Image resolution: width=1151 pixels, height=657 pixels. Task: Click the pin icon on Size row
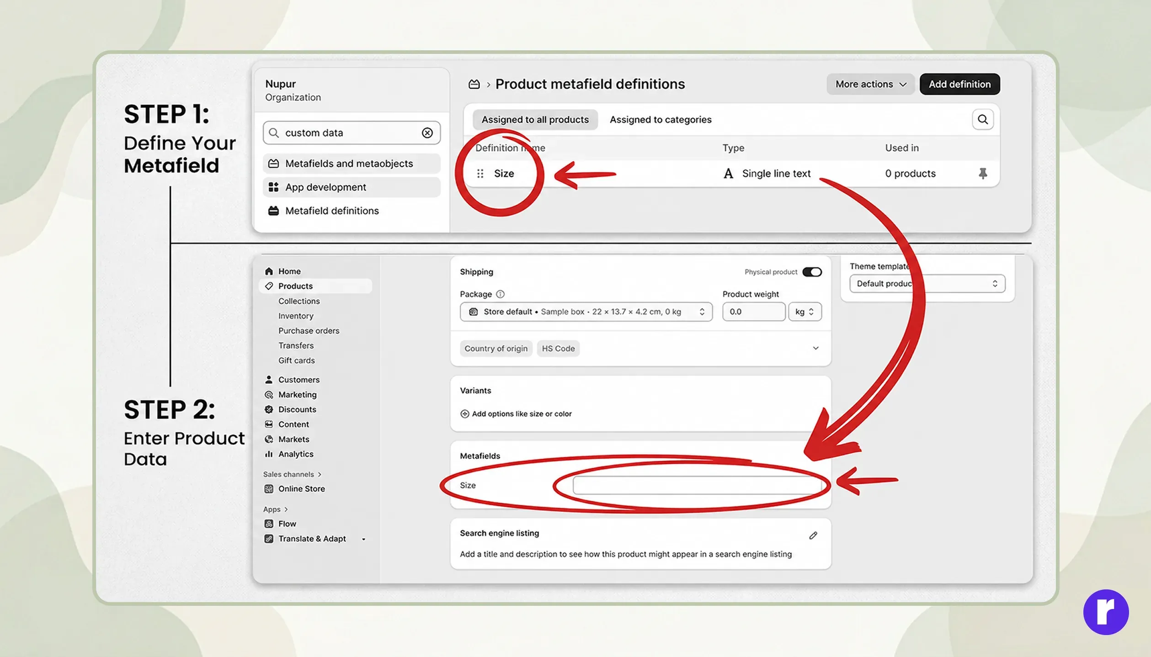click(983, 174)
